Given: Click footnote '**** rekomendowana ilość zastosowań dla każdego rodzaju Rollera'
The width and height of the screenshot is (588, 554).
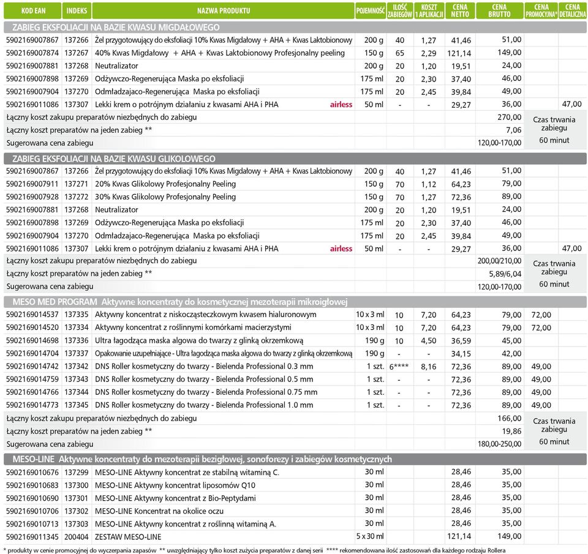Looking at the screenshot, I should pos(416,550).
